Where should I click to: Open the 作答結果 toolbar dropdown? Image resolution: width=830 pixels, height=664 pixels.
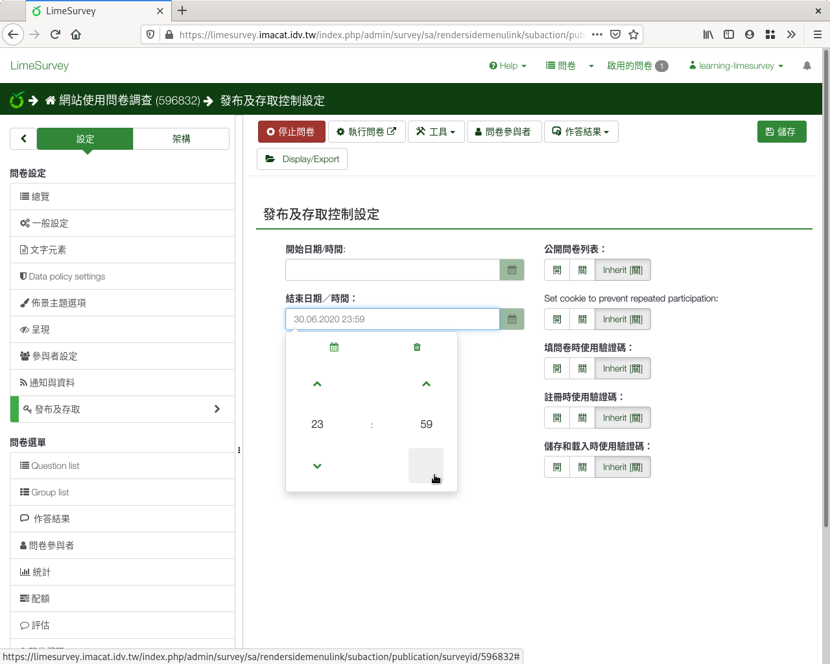point(581,132)
